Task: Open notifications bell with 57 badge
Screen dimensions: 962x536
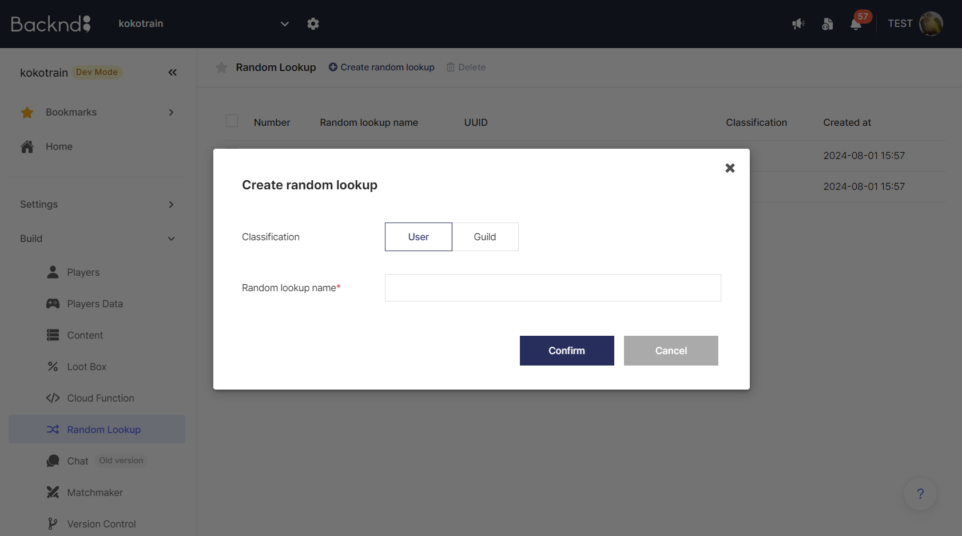Action: [x=856, y=23]
